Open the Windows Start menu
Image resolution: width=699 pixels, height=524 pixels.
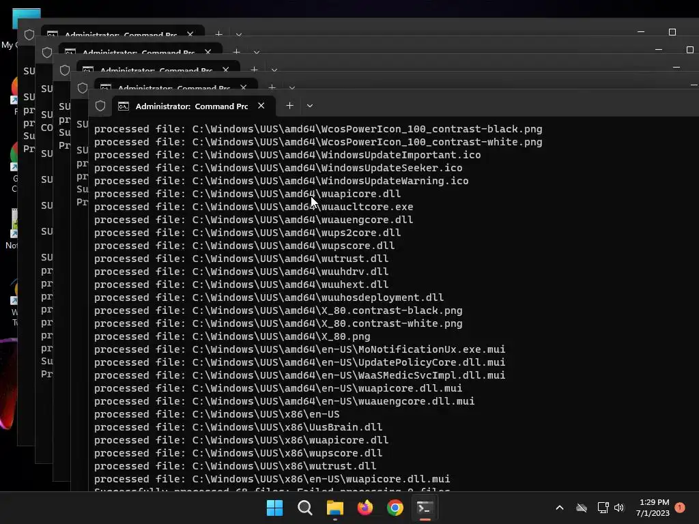(274, 508)
